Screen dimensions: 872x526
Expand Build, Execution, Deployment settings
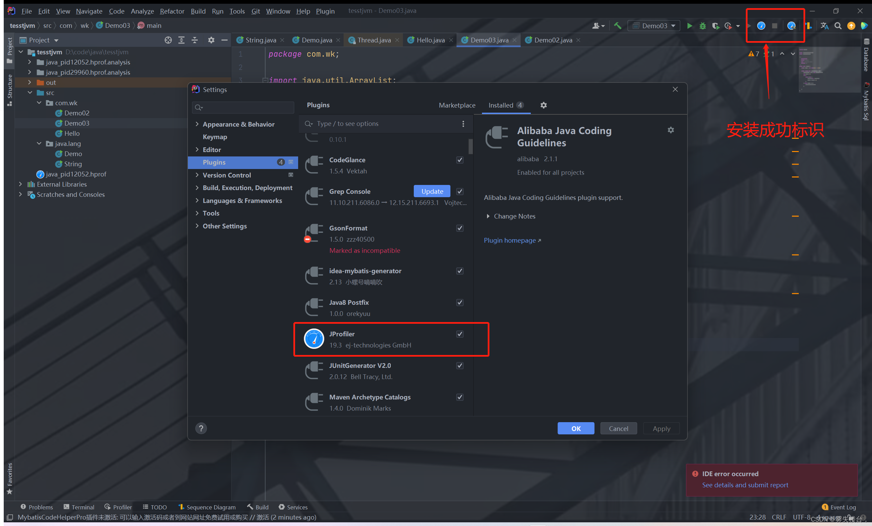pyautogui.click(x=197, y=188)
